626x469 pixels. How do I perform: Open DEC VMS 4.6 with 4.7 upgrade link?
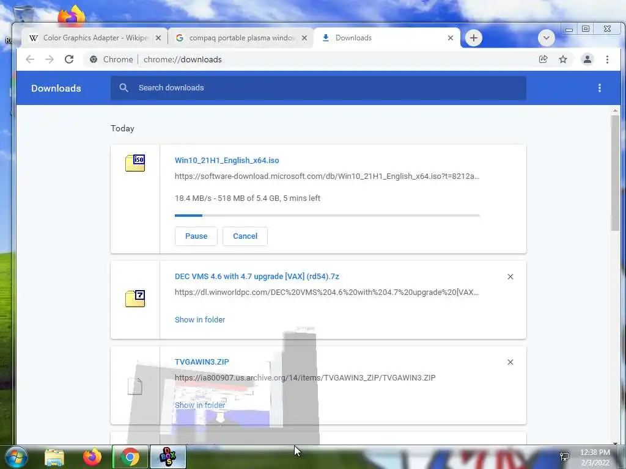[x=257, y=277]
